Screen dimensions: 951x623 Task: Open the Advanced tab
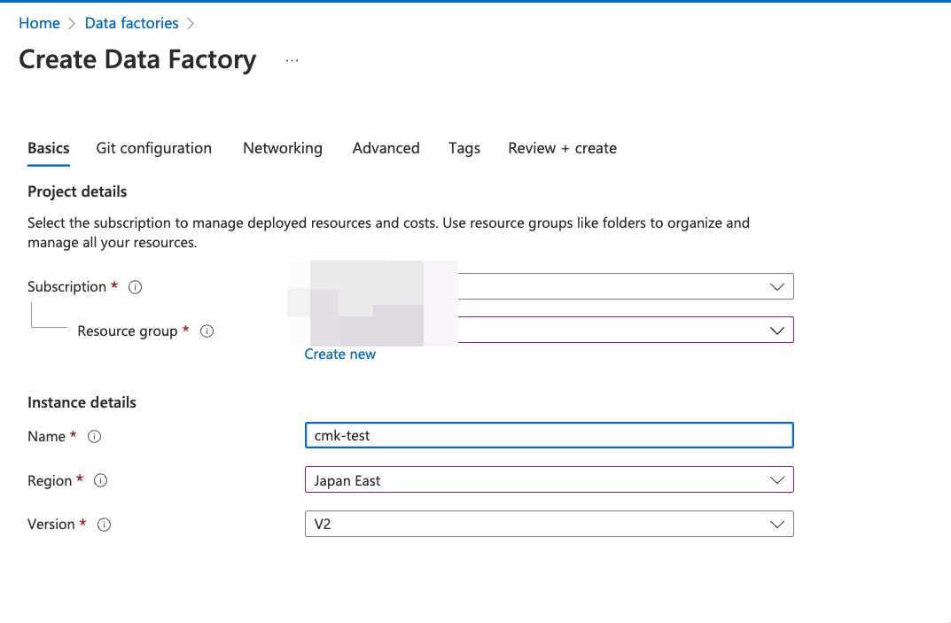coord(386,148)
